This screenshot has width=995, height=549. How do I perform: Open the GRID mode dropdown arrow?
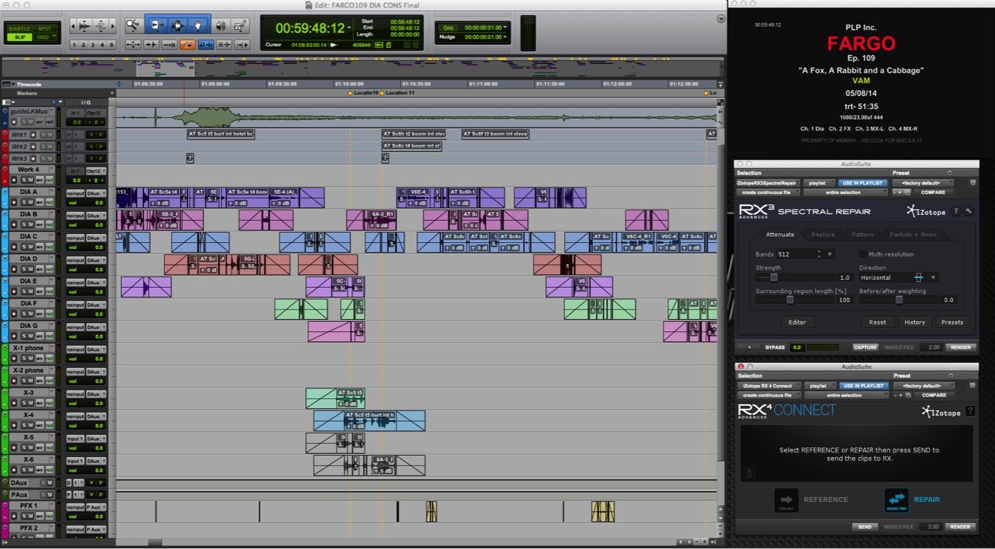click(x=54, y=36)
